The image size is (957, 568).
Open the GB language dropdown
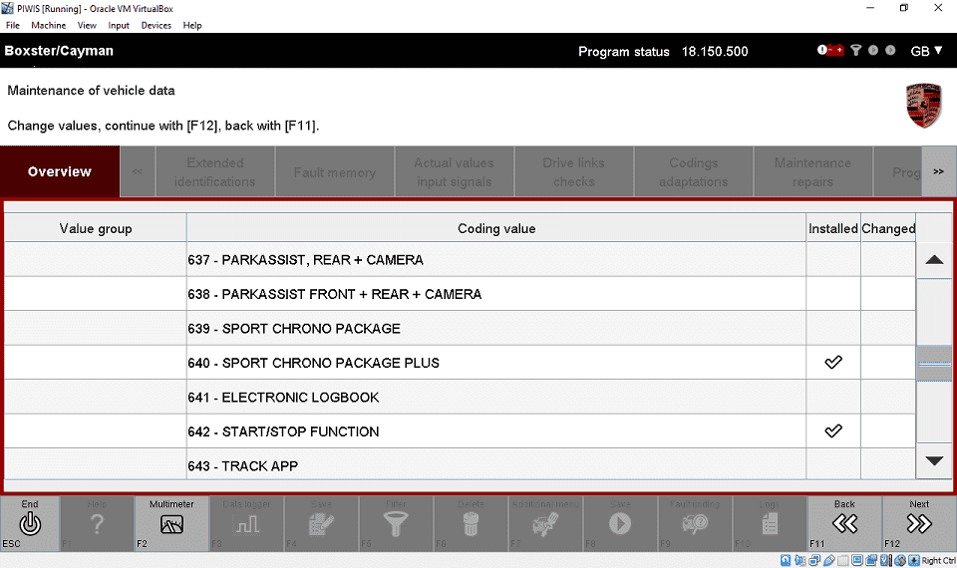[926, 51]
